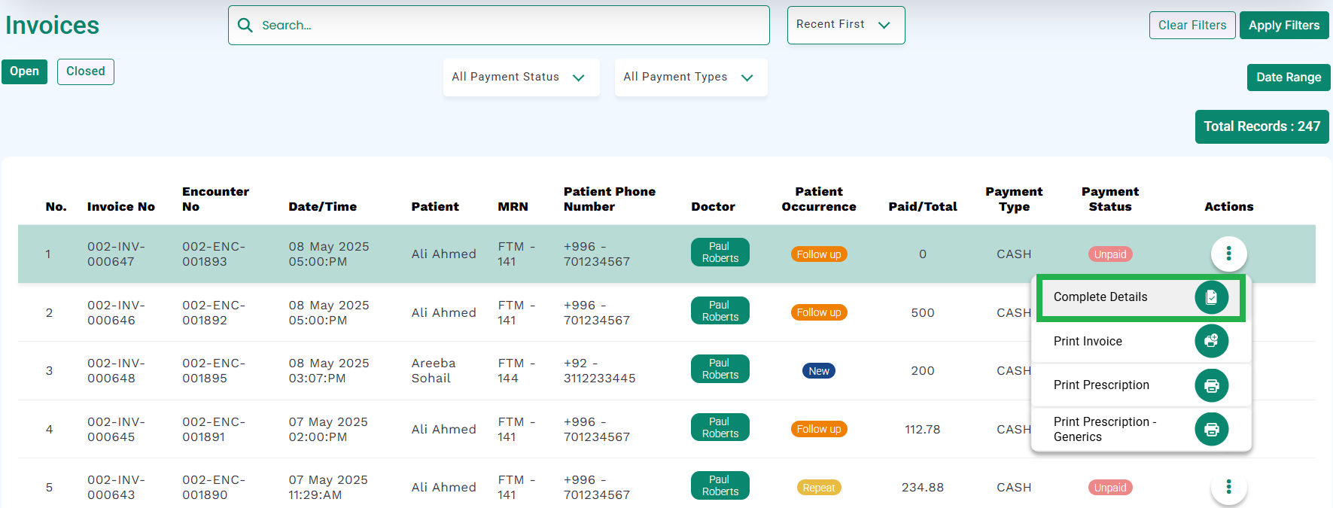Click the Total Records : 247 badge
Image resolution: width=1333 pixels, height=508 pixels.
pos(1262,126)
